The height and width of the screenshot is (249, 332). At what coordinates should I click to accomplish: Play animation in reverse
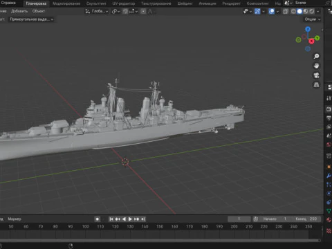[124, 219]
